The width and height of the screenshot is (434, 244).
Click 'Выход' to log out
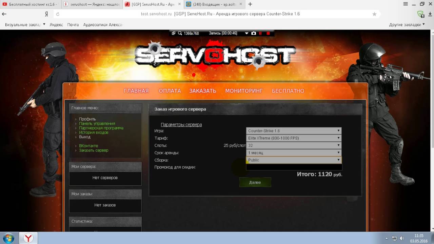coord(85,137)
